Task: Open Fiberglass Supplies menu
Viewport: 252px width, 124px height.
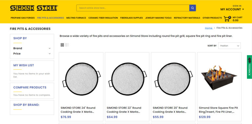Action: pyautogui.click(x=132, y=18)
